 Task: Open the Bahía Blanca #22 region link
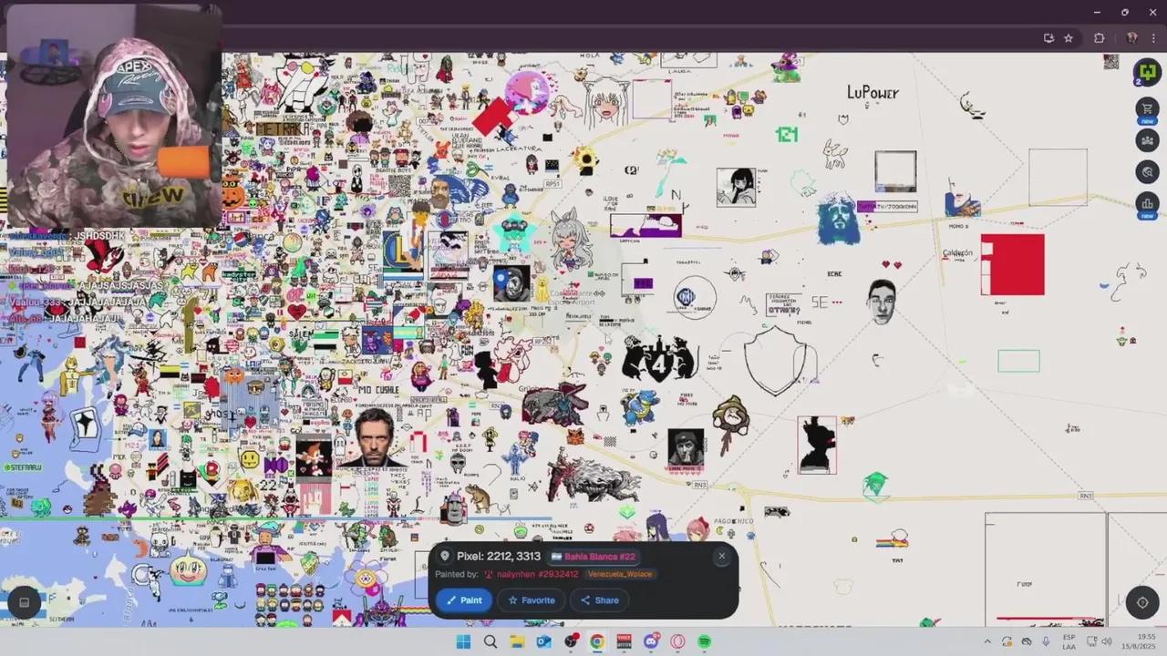[594, 557]
